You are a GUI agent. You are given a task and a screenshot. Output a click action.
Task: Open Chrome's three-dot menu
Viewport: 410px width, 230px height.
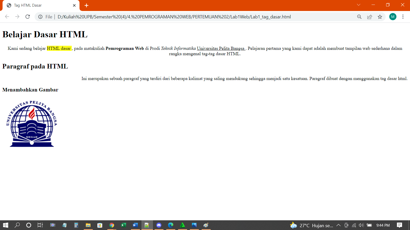(x=403, y=17)
